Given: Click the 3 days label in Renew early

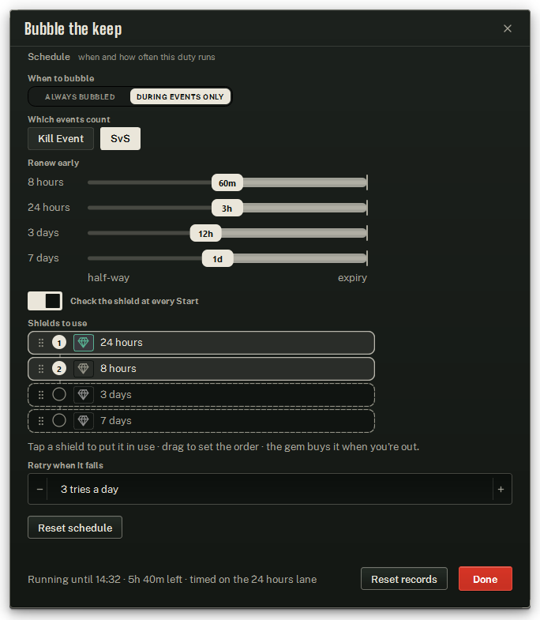Looking at the screenshot, I should click(x=43, y=233).
